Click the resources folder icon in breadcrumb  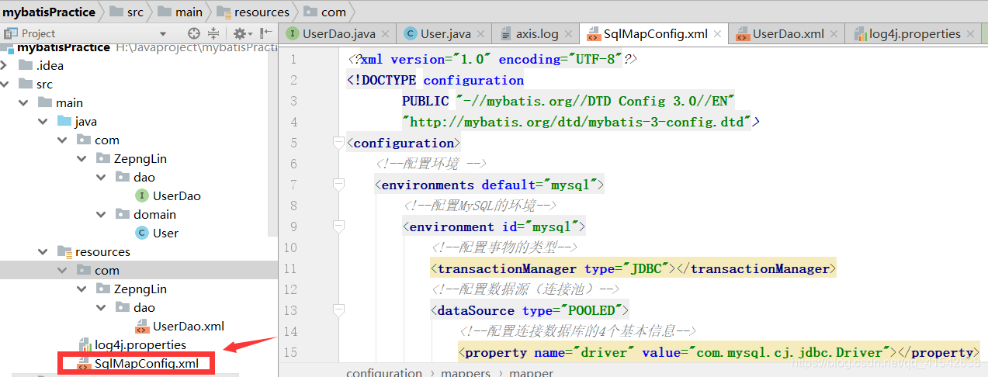coord(224,12)
